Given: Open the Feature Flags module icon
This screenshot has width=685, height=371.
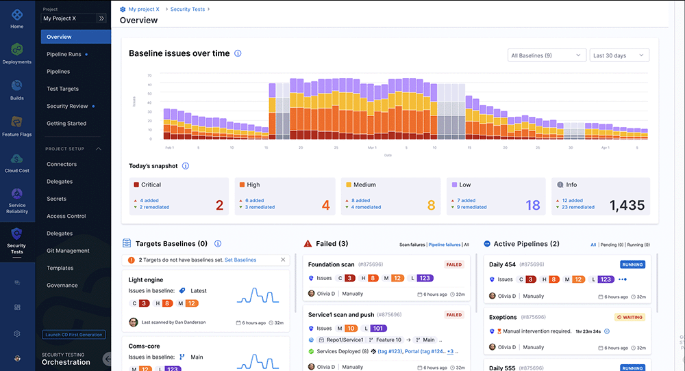Looking at the screenshot, I should 16,123.
